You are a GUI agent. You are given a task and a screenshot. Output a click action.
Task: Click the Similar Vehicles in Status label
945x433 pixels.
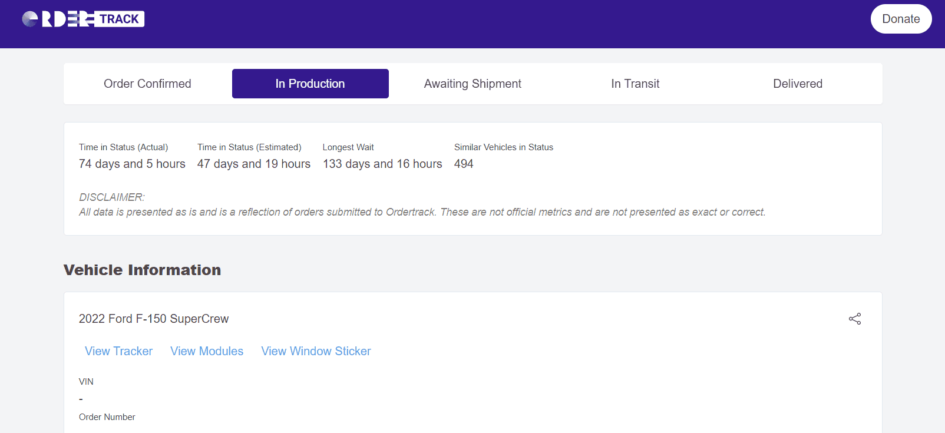click(x=504, y=147)
